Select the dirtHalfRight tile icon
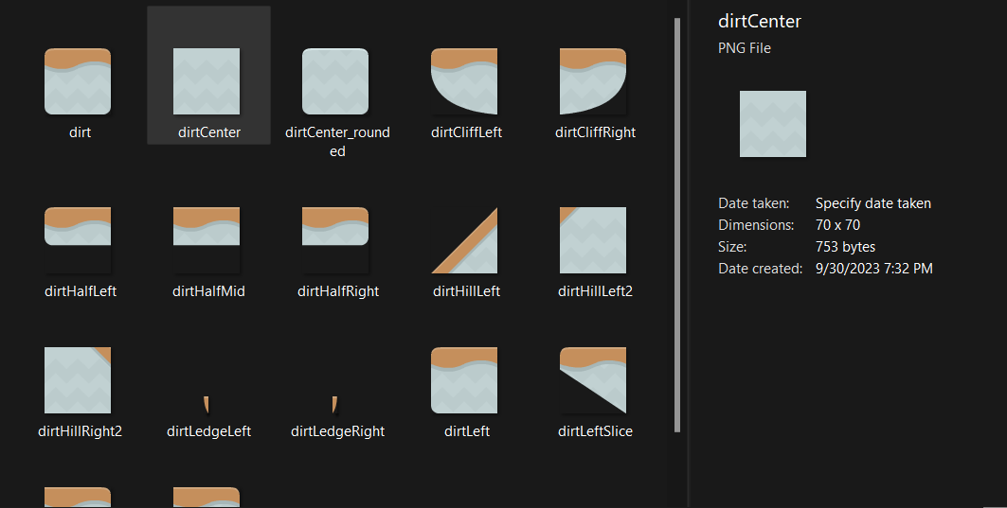1007x508 pixels. [x=335, y=226]
